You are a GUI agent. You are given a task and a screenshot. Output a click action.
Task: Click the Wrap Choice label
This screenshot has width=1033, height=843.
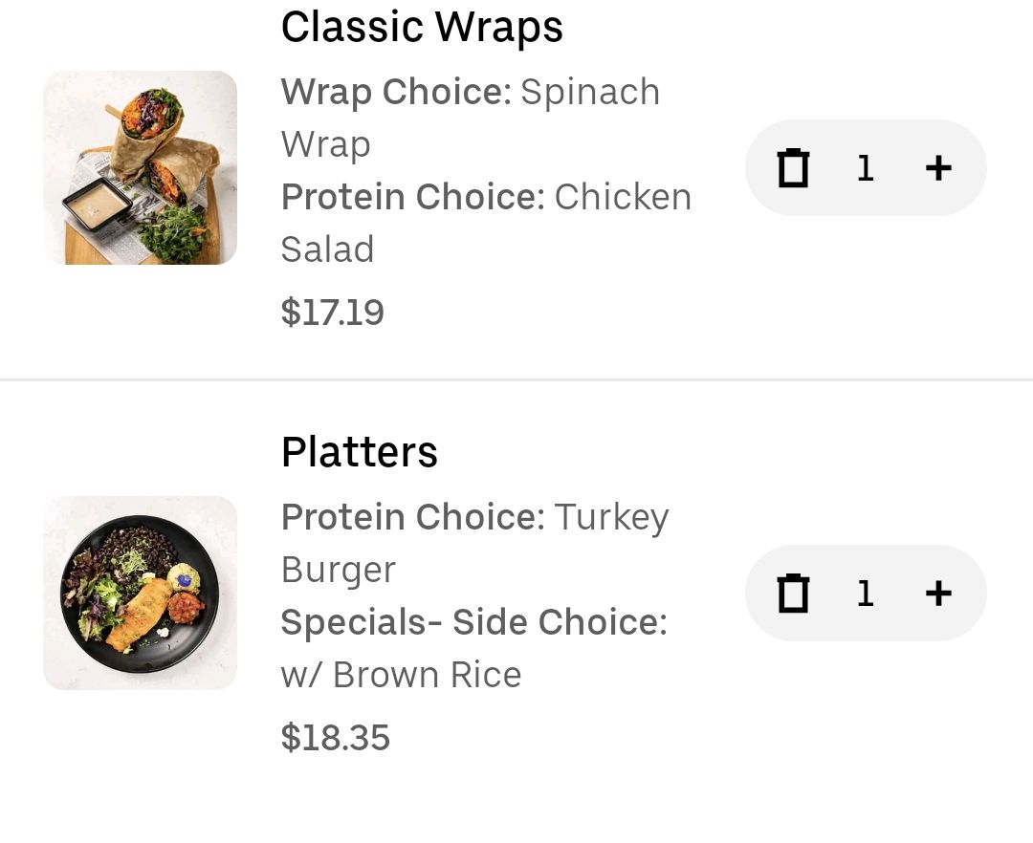(396, 92)
